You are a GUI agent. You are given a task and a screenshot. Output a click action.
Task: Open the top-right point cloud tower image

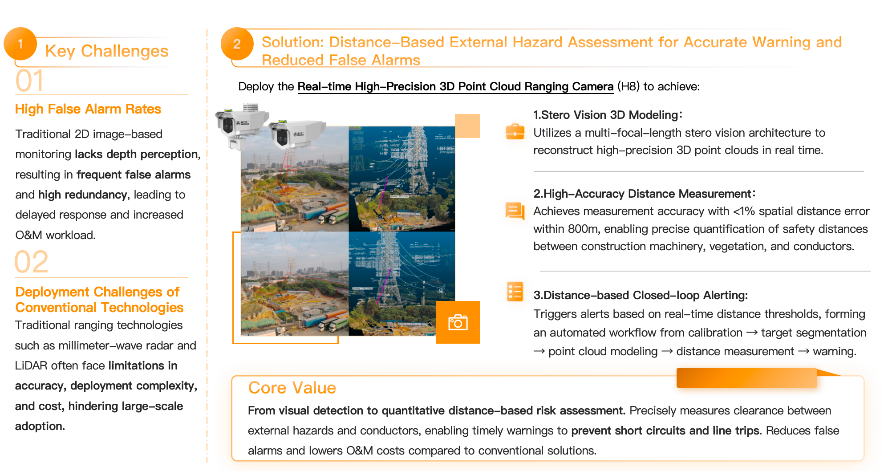coord(401,179)
